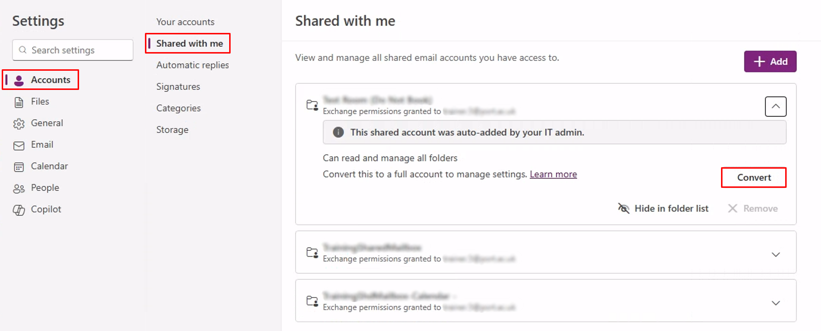Viewport: 821px width, 331px height.
Task: Open the Learn more link
Action: coord(553,174)
